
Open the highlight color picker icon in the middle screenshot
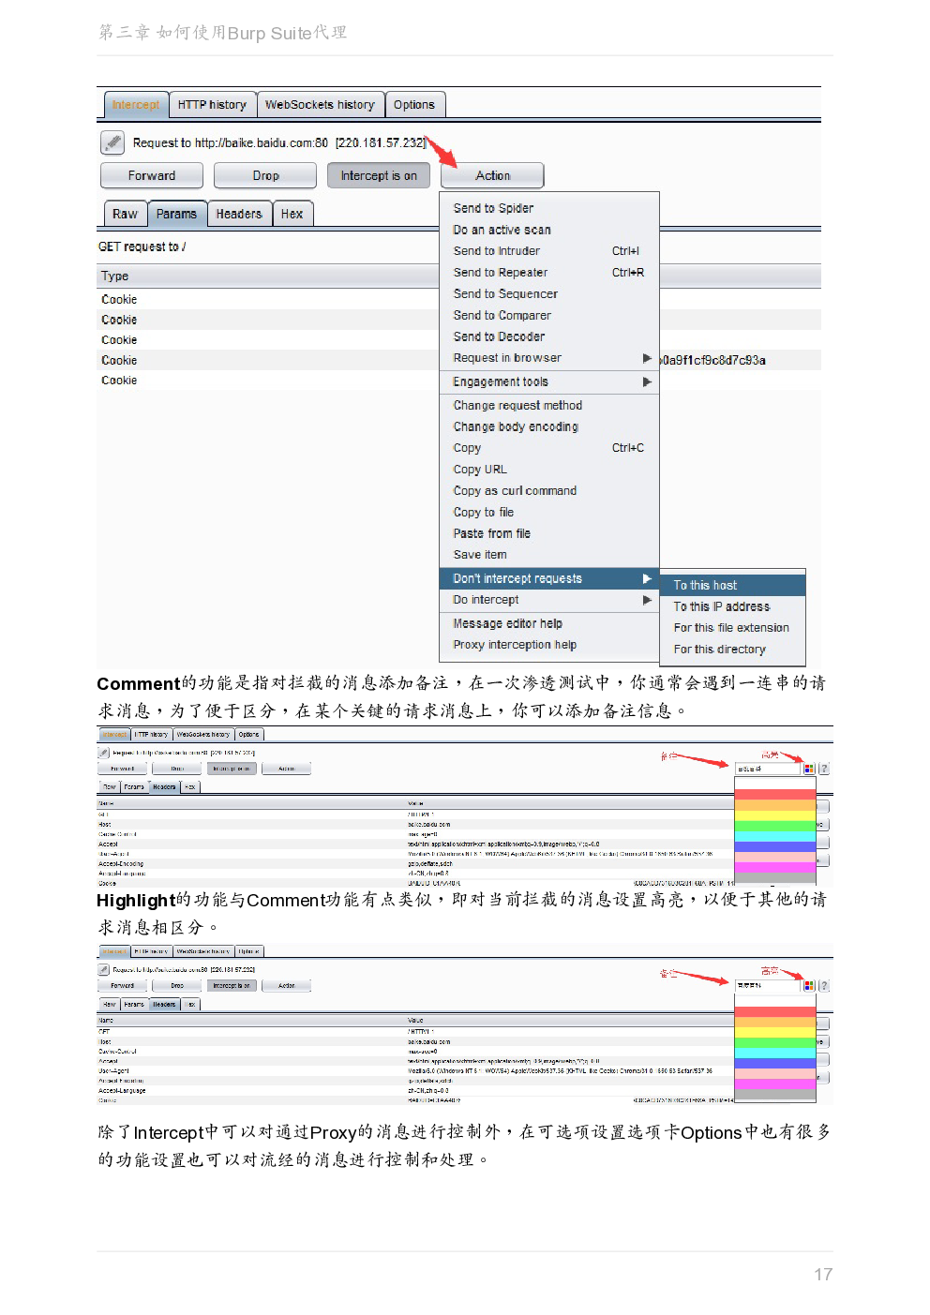(x=809, y=769)
